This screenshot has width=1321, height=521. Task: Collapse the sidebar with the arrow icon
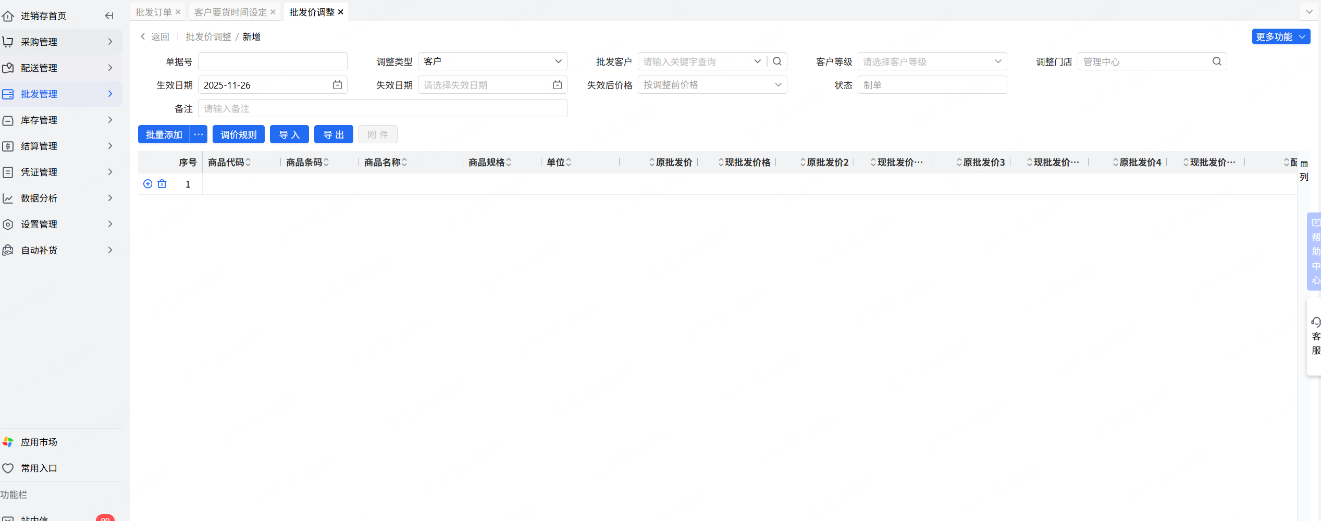pos(109,16)
